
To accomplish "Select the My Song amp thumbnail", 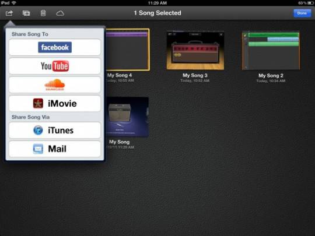I will [128, 117].
